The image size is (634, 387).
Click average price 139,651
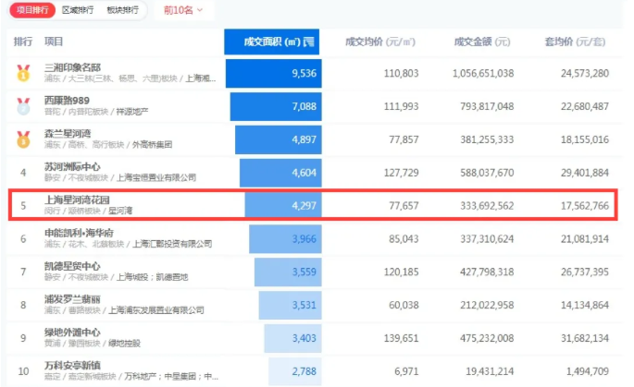(401, 338)
